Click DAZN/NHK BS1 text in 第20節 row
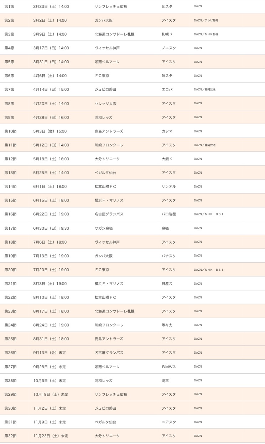This screenshot has width=265, height=444. point(208,270)
